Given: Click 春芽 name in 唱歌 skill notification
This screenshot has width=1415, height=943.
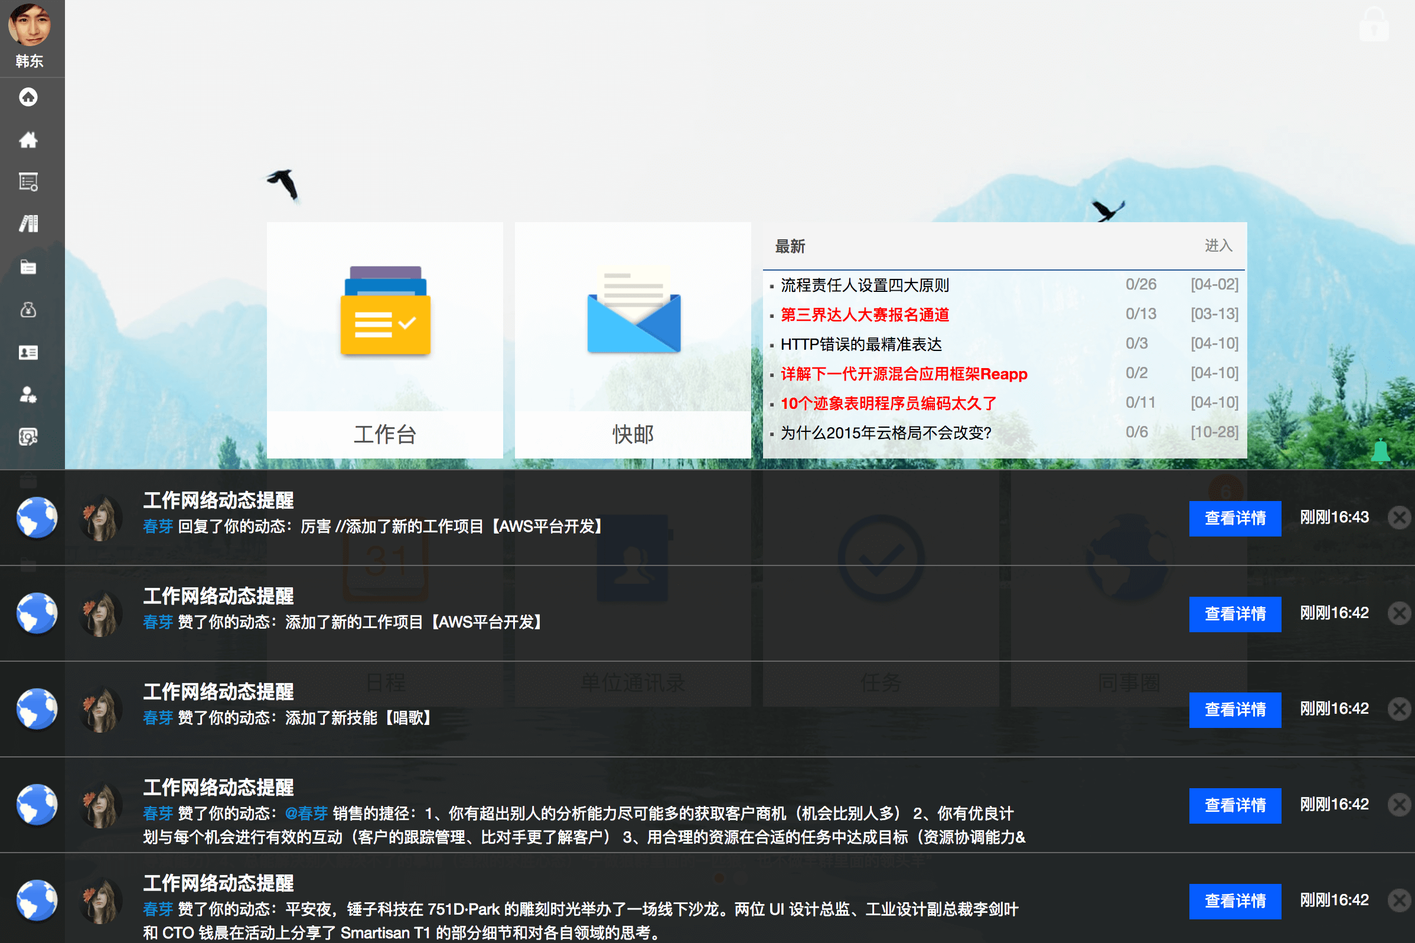Looking at the screenshot, I should coord(158,717).
